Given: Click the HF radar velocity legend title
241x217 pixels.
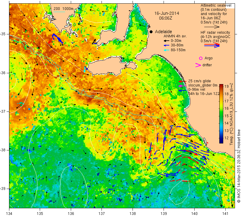Looking at the screenshot, I should click(x=215, y=33).
